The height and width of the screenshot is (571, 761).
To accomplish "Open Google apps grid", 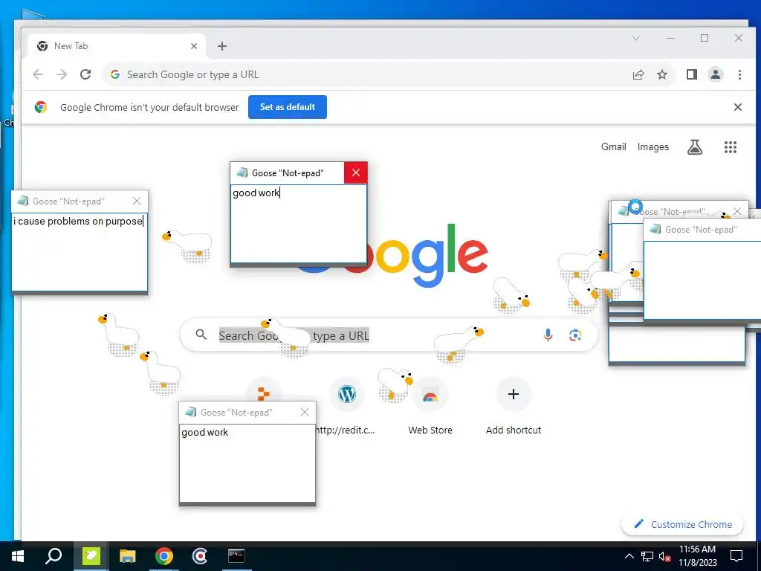I will point(731,146).
